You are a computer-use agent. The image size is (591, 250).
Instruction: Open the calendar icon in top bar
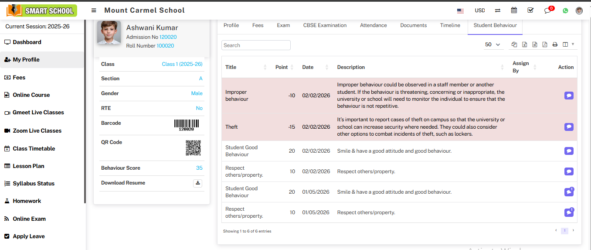[514, 10]
